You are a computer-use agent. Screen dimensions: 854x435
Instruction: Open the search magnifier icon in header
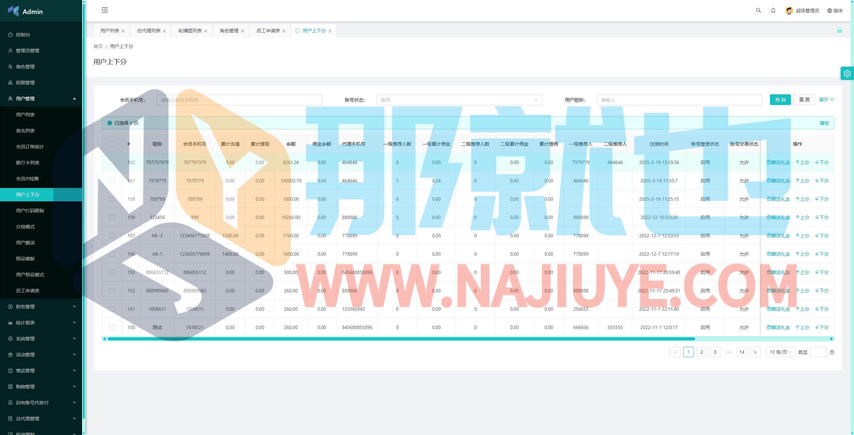tap(758, 10)
